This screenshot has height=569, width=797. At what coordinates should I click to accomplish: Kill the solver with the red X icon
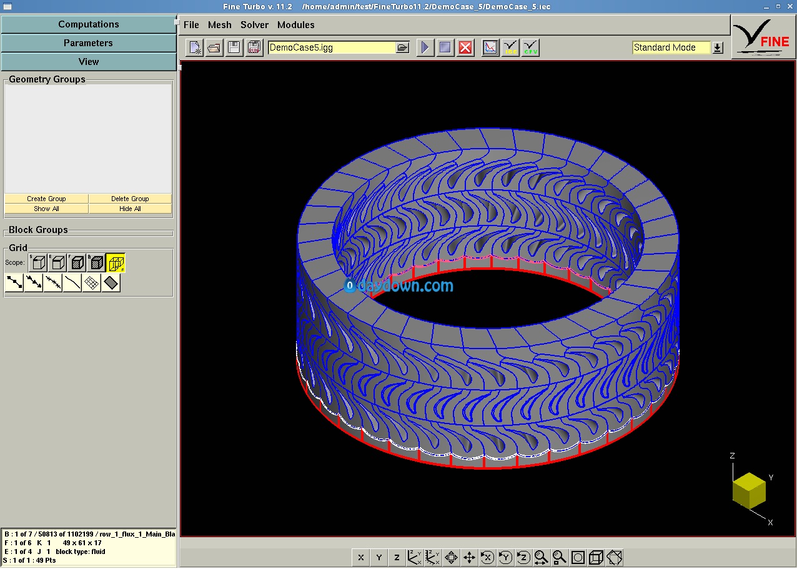click(465, 47)
